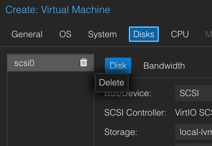Screen dimensions: 212x146
Task: Click the trash icon next to scsi0
Action: 83,63
